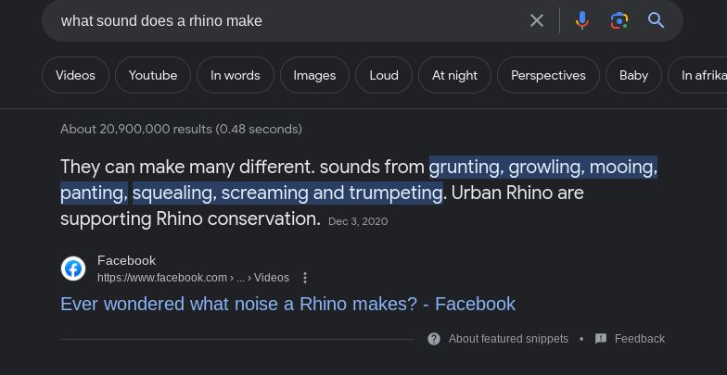This screenshot has width=727, height=375.
Task: Filter results by Videos chip
Action: pos(75,76)
